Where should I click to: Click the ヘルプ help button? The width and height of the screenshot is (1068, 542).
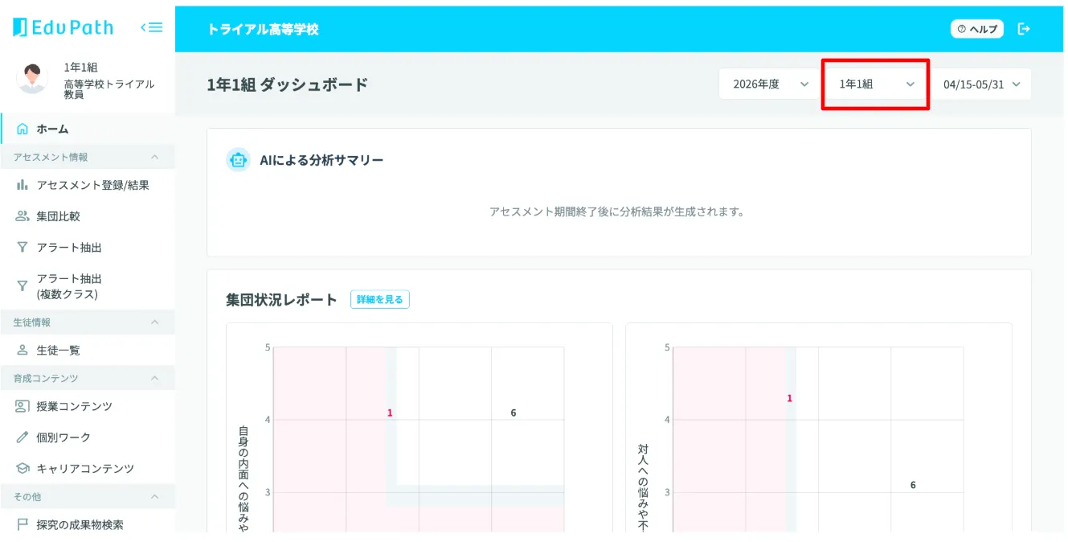pos(977,29)
